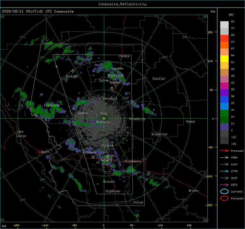The height and width of the screenshot is (229, 245).
Task: Pick the light blue swatch above 30 dBZ
Action: (224, 106)
